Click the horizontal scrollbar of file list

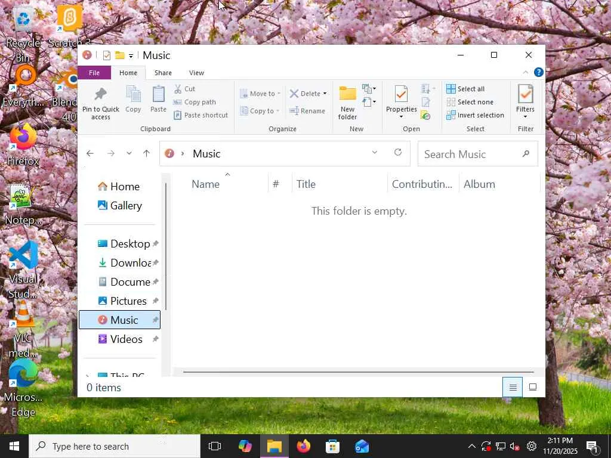pos(358,372)
